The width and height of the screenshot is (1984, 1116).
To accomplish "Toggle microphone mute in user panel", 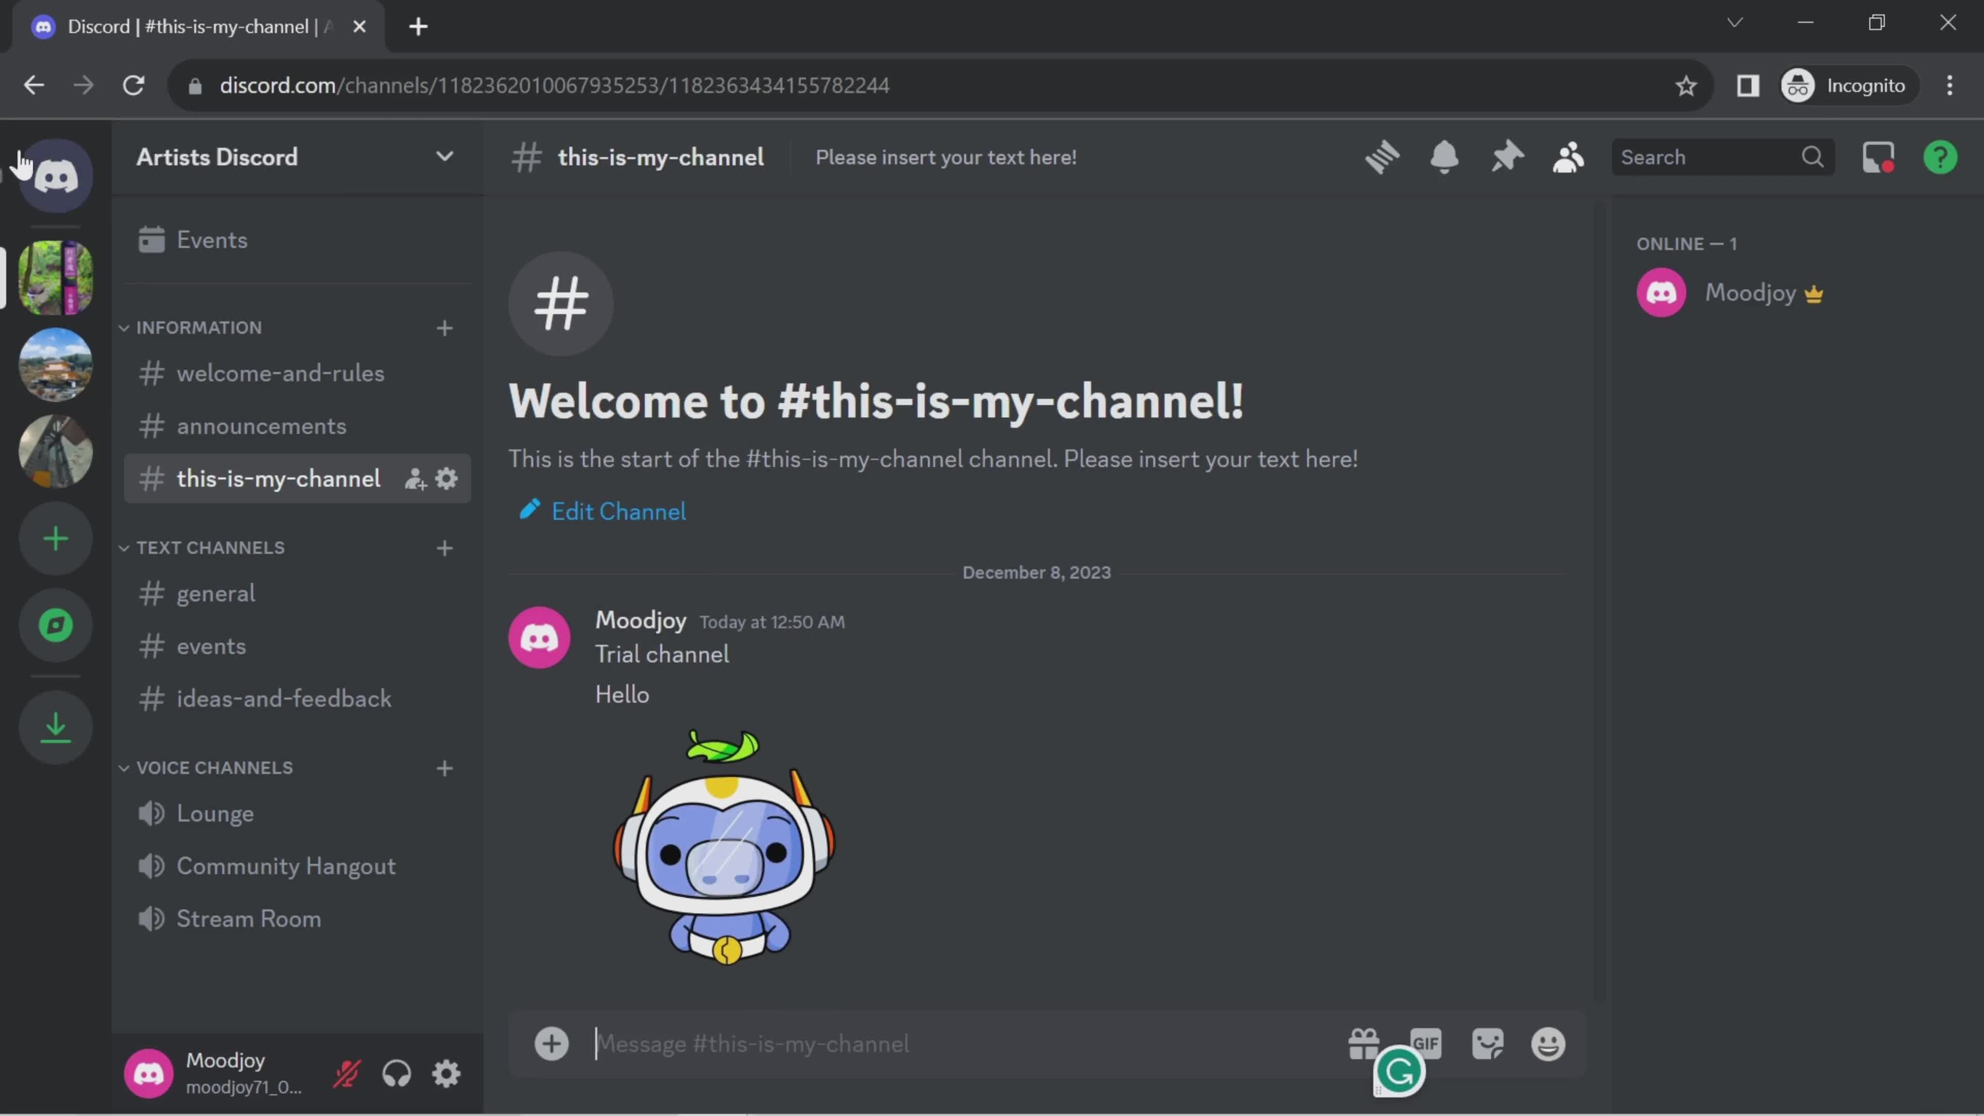I will 347,1074.
